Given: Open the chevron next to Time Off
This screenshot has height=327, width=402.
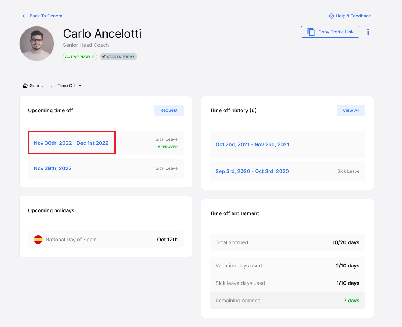Looking at the screenshot, I should (80, 85).
